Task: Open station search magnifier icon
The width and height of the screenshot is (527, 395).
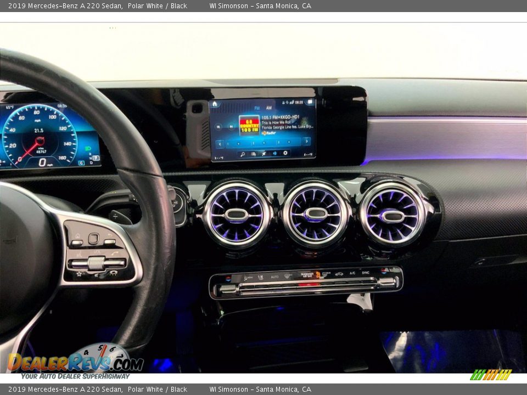Action: click(243, 154)
